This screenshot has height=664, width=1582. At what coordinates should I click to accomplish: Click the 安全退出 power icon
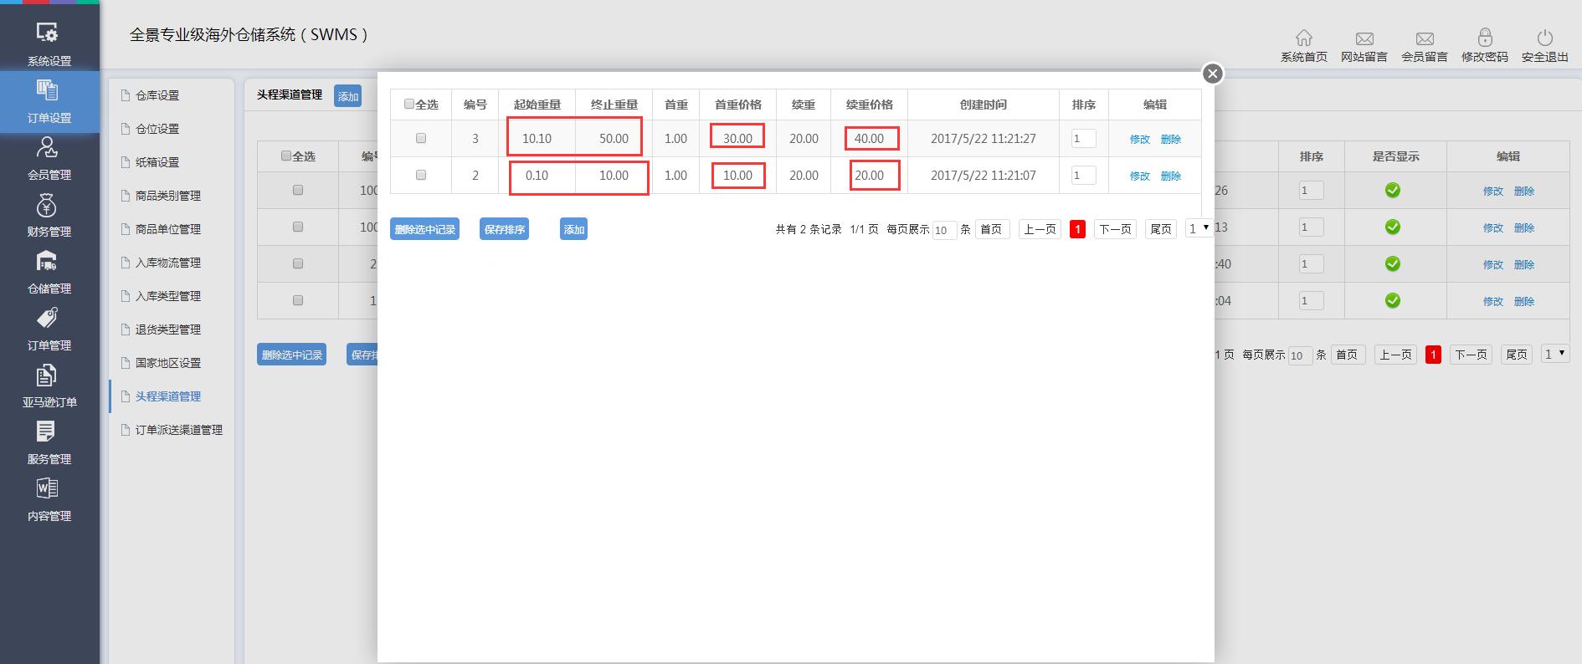[1544, 38]
